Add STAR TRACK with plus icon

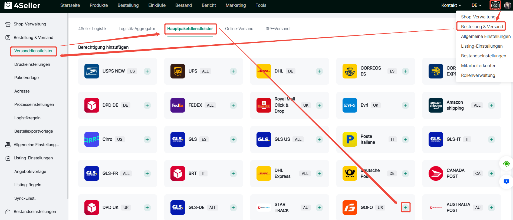[x=319, y=208]
